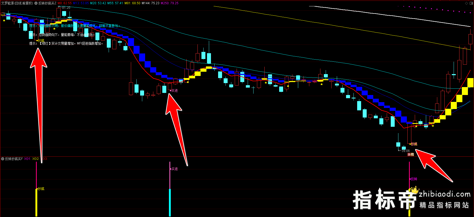Click the yellow star at far-left candle
The image size is (474, 217).
pos(4,20)
